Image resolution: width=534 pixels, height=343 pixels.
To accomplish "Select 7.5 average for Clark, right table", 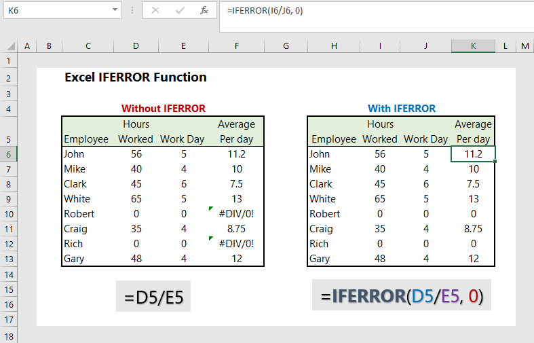I will 473,184.
